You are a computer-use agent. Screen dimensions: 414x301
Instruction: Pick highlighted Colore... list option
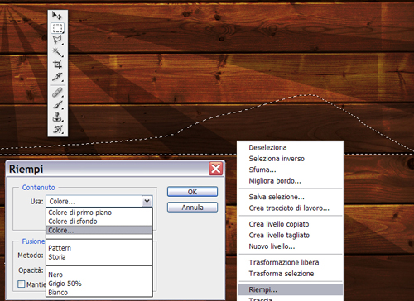click(99, 230)
